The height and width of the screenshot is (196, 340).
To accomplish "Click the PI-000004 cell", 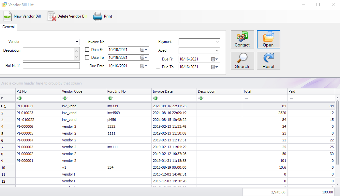I will [38, 140].
